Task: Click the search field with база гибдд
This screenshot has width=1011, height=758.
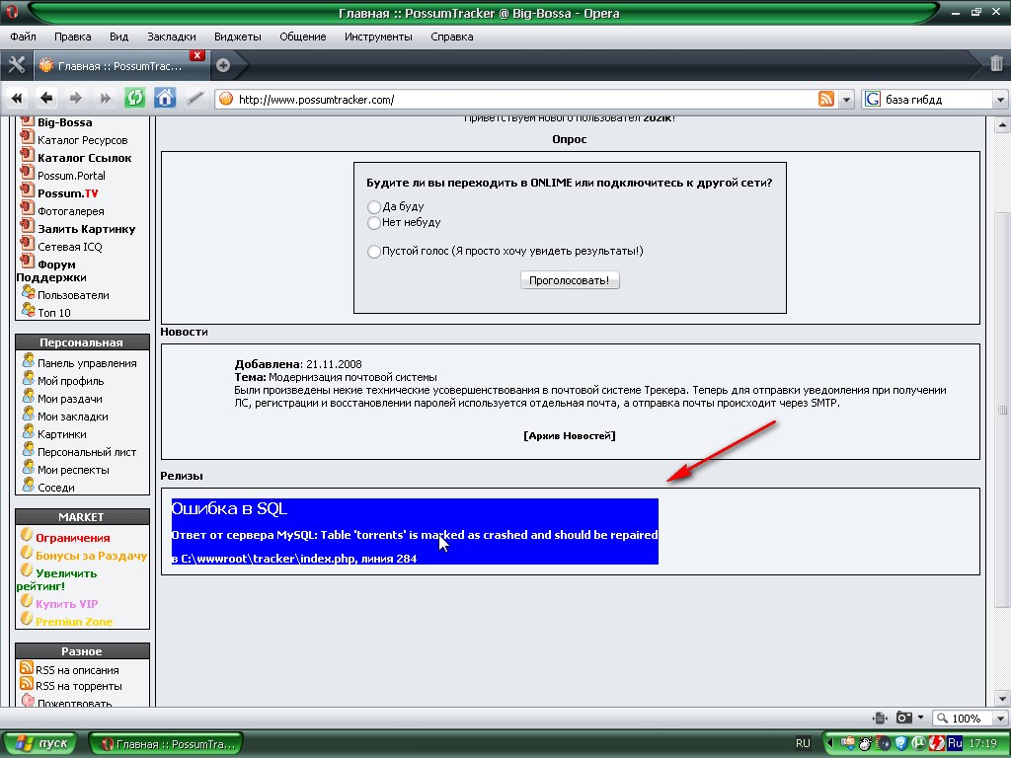Action: pyautogui.click(x=938, y=100)
